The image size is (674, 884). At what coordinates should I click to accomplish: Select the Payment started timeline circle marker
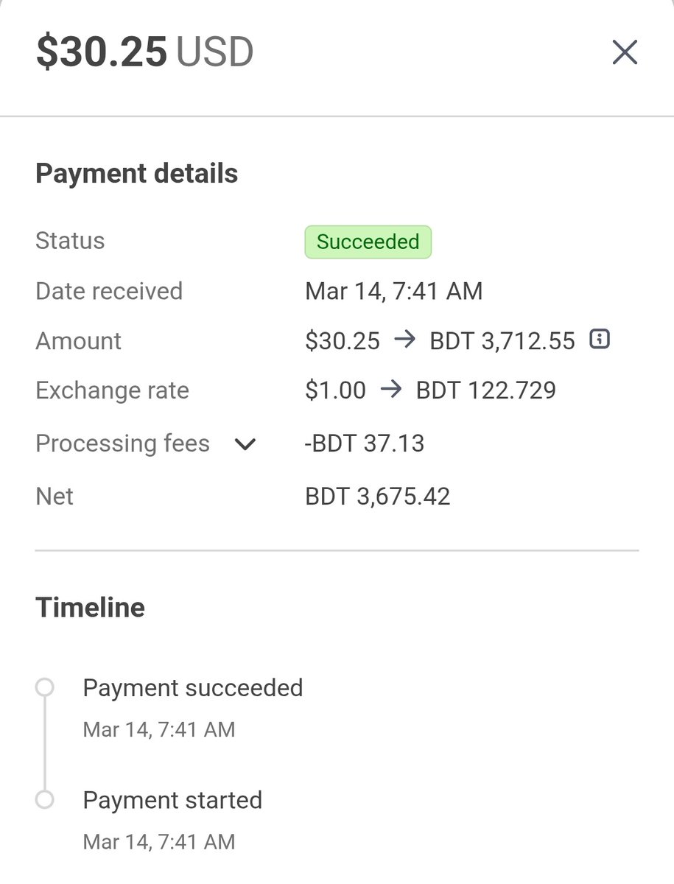(x=44, y=800)
